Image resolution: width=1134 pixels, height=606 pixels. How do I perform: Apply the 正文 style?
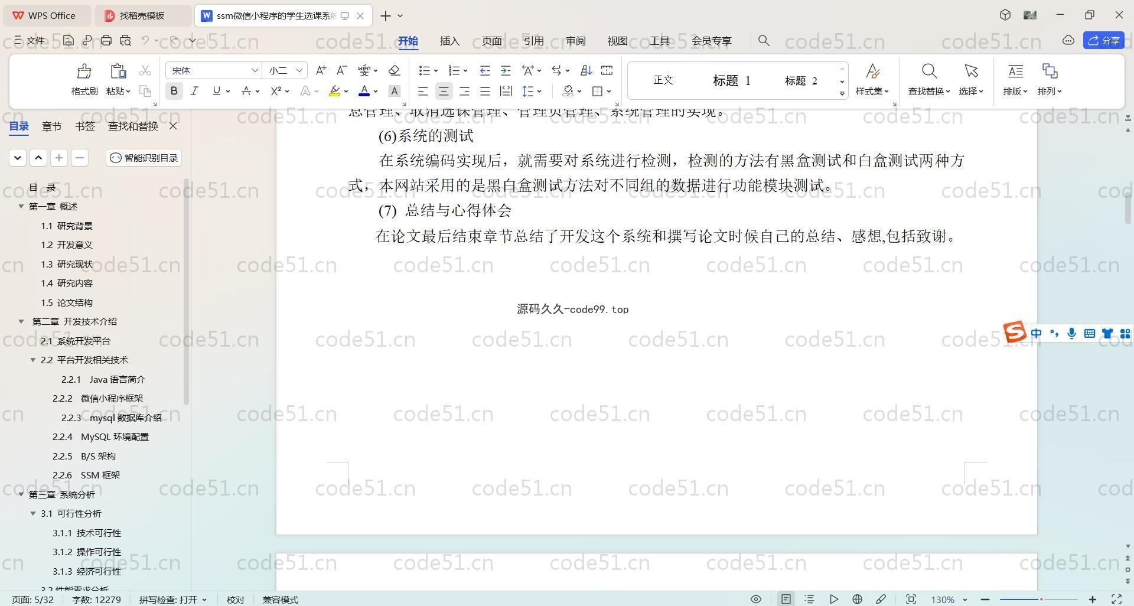[x=663, y=80]
